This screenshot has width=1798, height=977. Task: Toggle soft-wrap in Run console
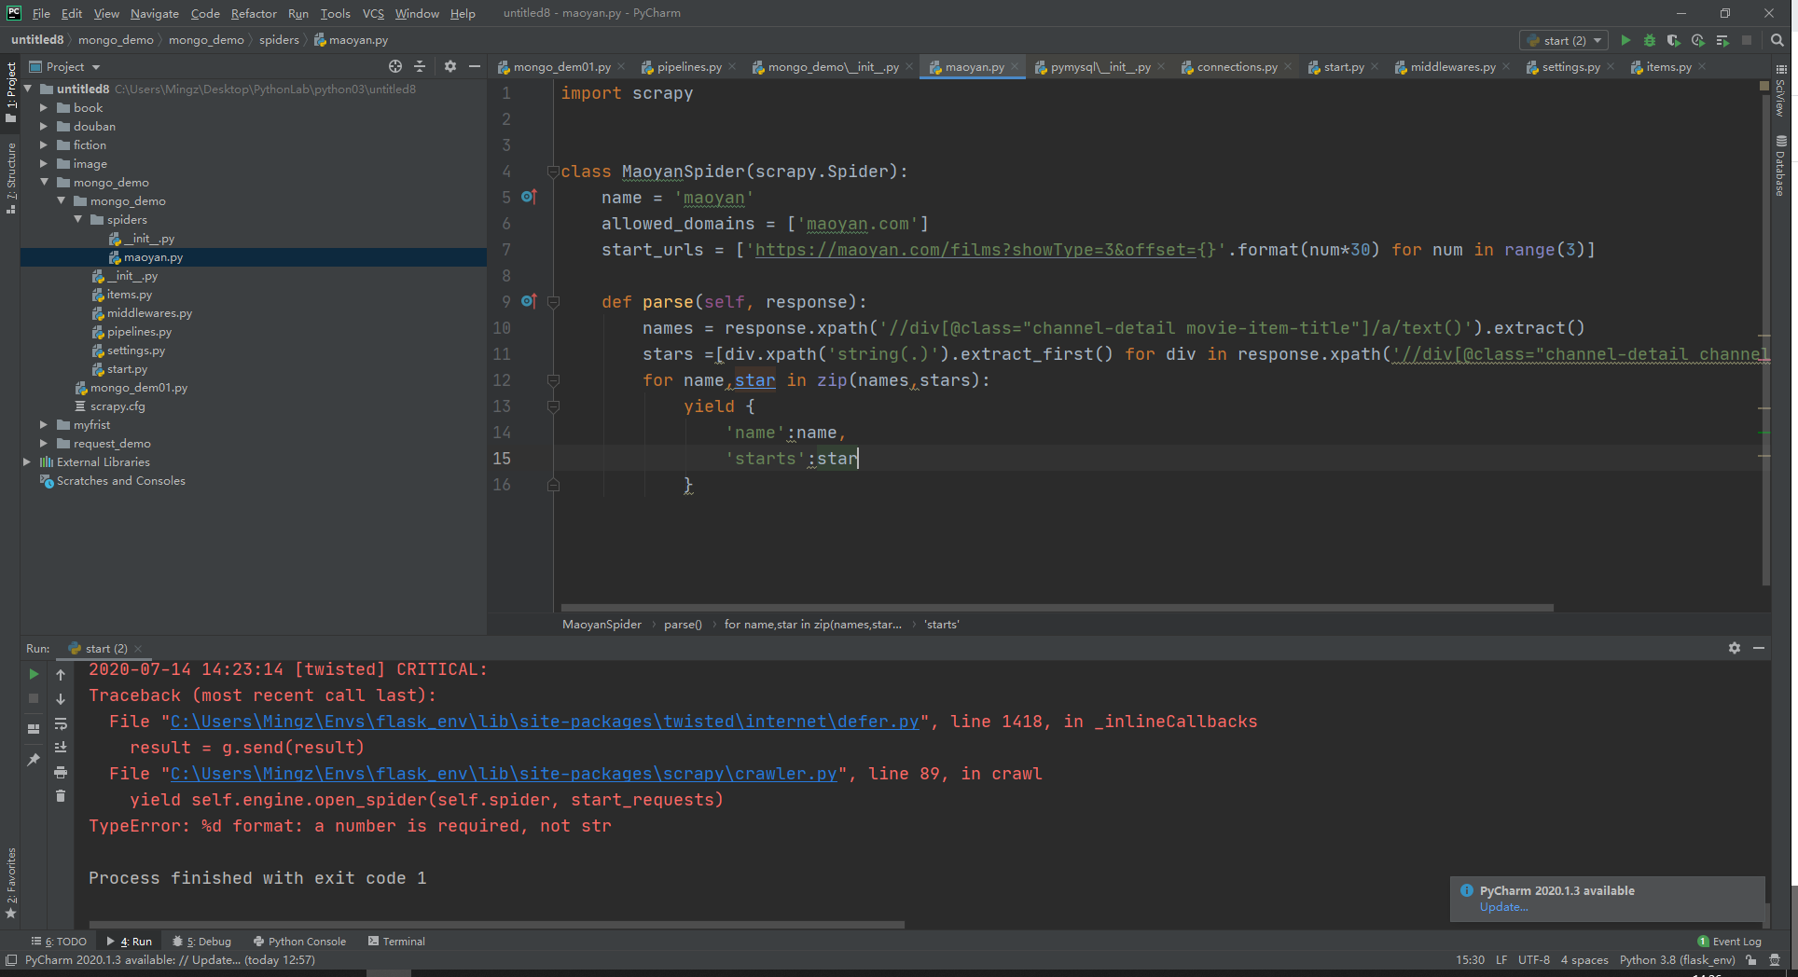[61, 723]
